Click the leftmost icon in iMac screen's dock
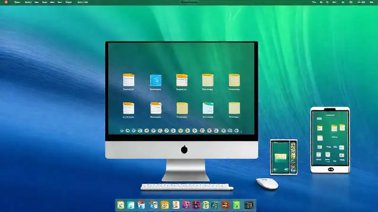The height and width of the screenshot is (212, 378). pyautogui.click(x=122, y=131)
